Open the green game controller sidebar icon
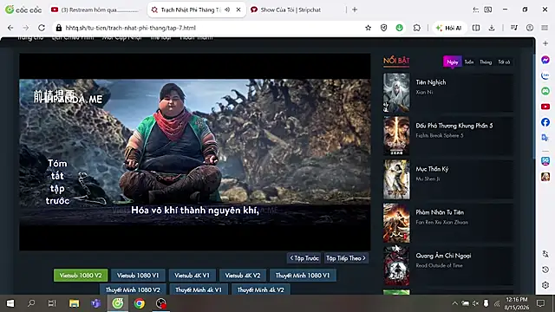The height and width of the screenshot is (312, 555). pyautogui.click(x=545, y=91)
